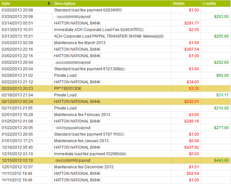Screen dimensions: 231x184
Task: Click the $443.00 credit amount
Action: (x=221, y=160)
